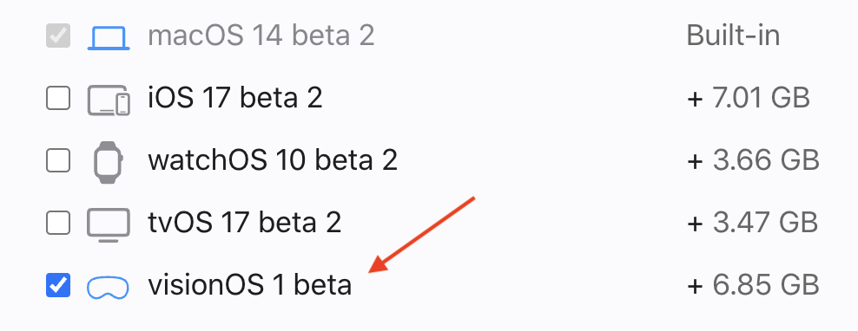
Task: Select the tvOS 17 beta 2 label
Action: pos(245,223)
